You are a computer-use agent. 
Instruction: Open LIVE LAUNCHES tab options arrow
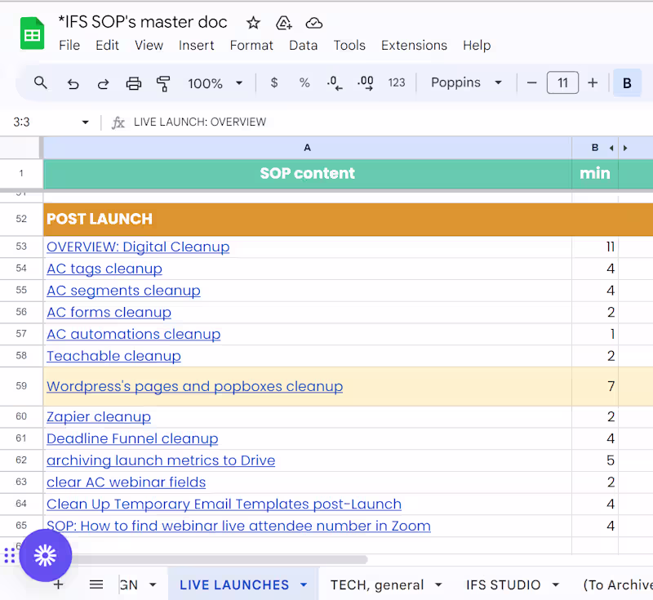(x=304, y=585)
